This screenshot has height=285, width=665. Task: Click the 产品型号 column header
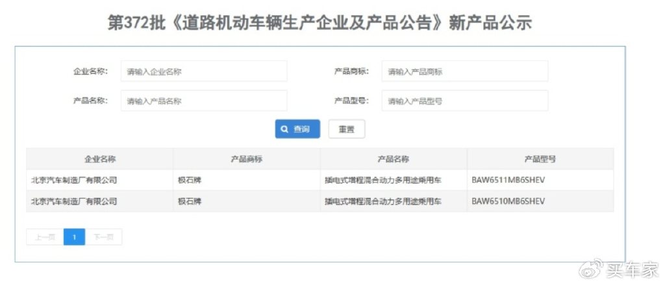[540, 159]
